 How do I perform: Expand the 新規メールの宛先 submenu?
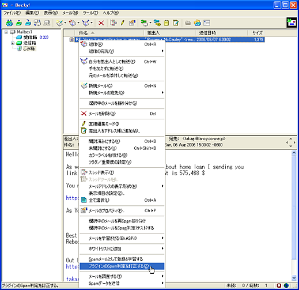pos(162,93)
